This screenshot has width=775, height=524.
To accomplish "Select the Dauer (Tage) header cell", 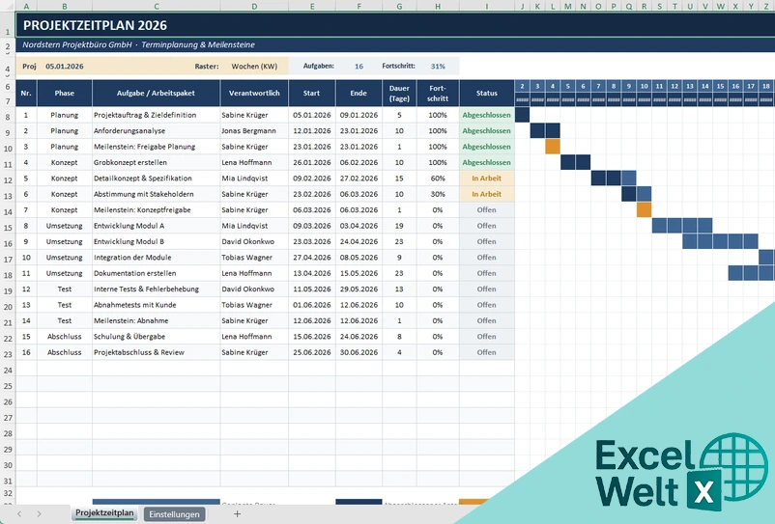I will [399, 94].
